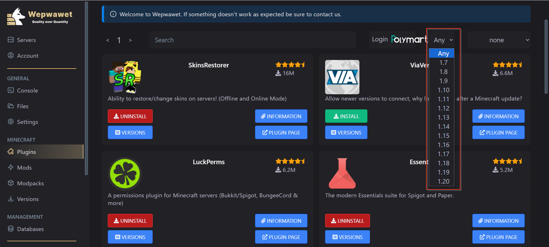Open server Settings
549x247 pixels.
pyautogui.click(x=23, y=122)
